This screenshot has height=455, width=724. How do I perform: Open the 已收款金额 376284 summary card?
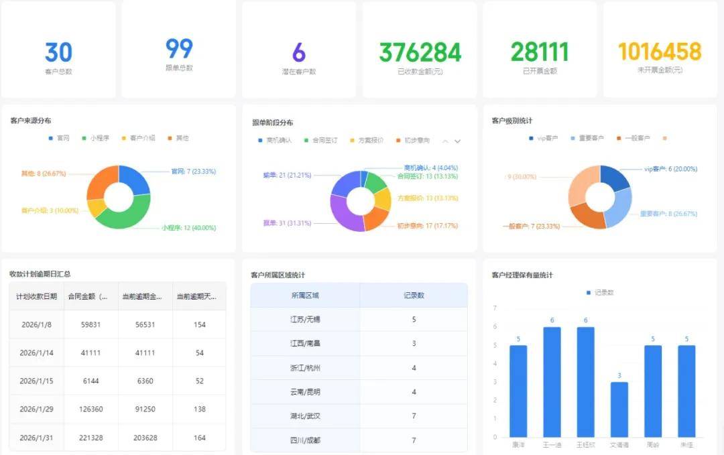click(x=420, y=50)
